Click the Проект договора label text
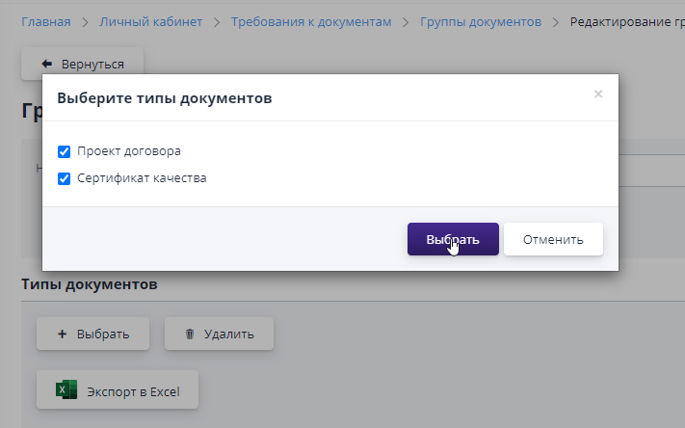Image resolution: width=685 pixels, height=428 pixels. pos(129,151)
